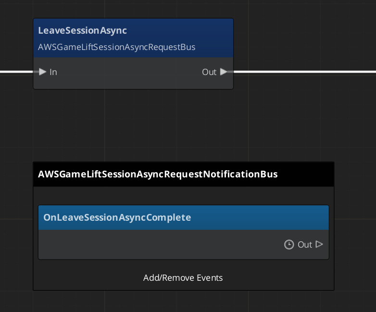Select the white wire entering the In pin
Image resolution: width=376 pixels, height=312 pixels.
(17, 72)
